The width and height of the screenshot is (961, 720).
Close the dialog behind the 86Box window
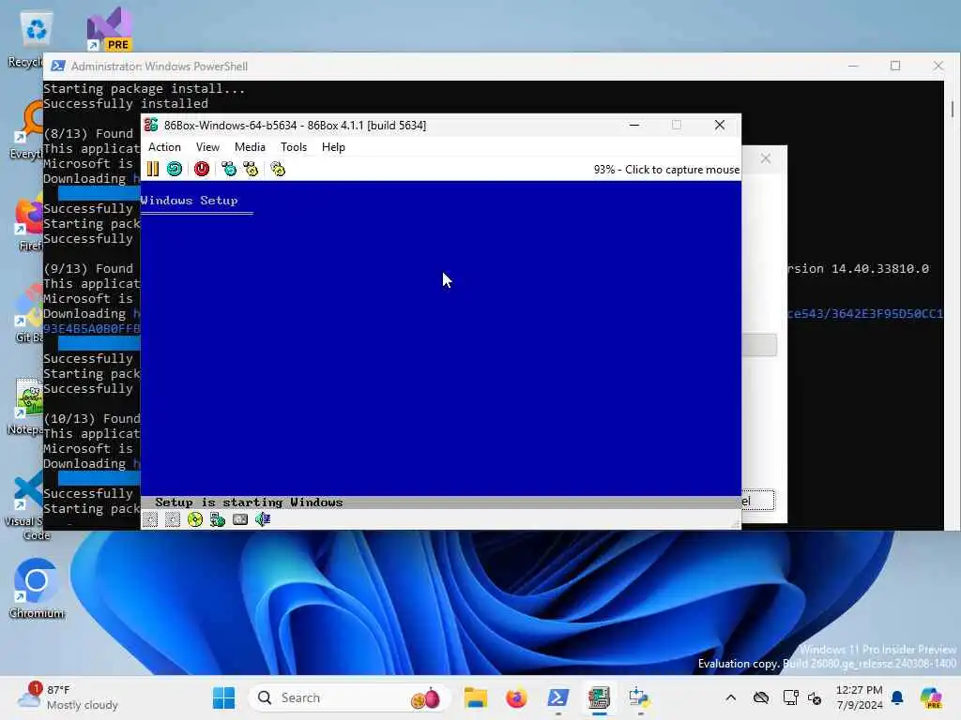pos(766,158)
